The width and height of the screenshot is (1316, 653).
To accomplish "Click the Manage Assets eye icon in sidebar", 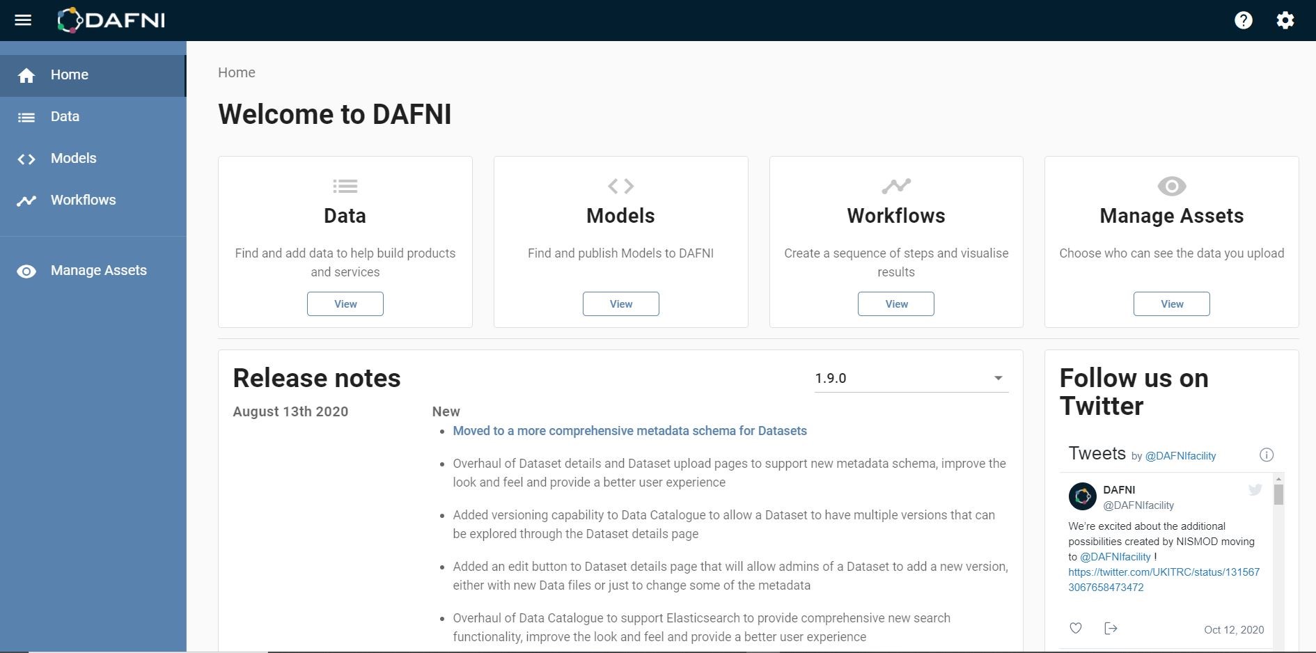I will [26, 272].
